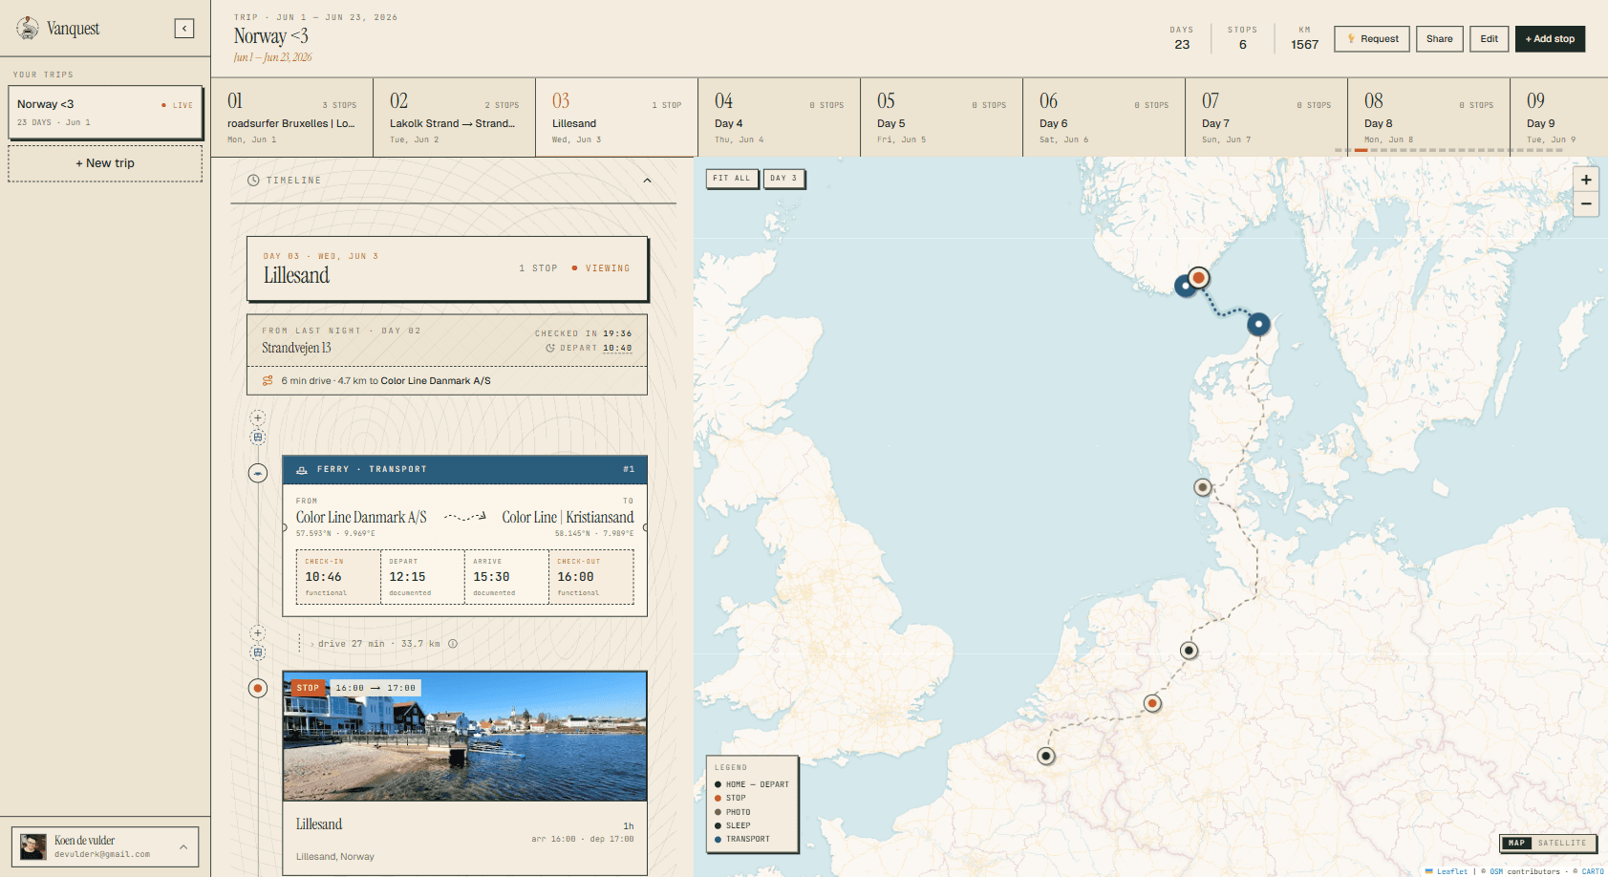Click the Lillesand harbor photo thumbnail
Image resolution: width=1608 pixels, height=877 pixels.
click(465, 736)
